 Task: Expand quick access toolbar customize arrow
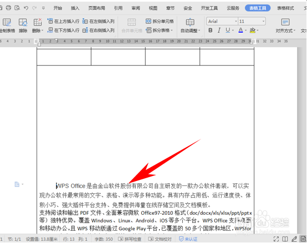(x=43, y=8)
